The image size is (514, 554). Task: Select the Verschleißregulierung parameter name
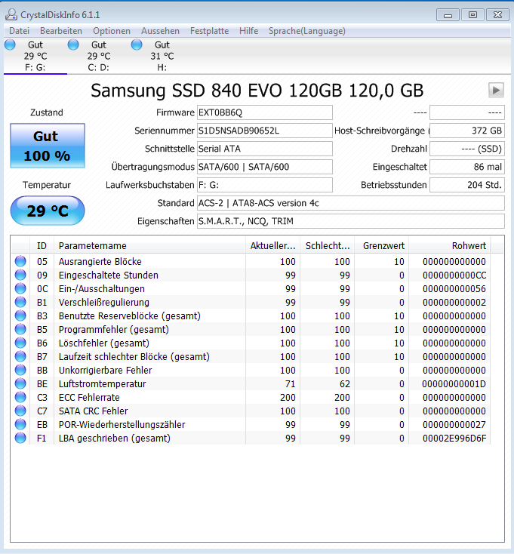(104, 303)
